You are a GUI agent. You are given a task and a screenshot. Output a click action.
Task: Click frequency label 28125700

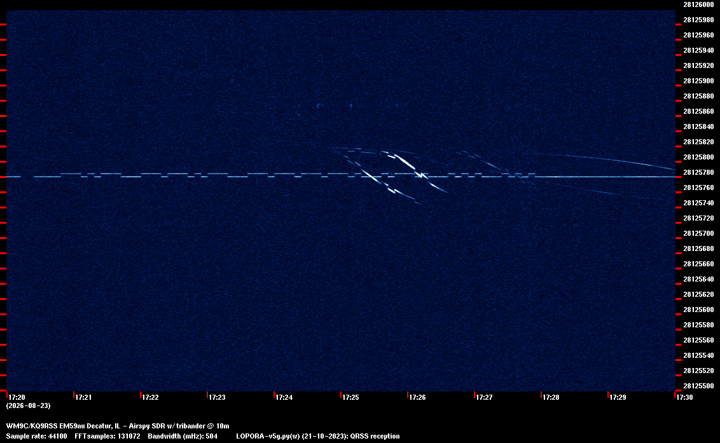[699, 233]
